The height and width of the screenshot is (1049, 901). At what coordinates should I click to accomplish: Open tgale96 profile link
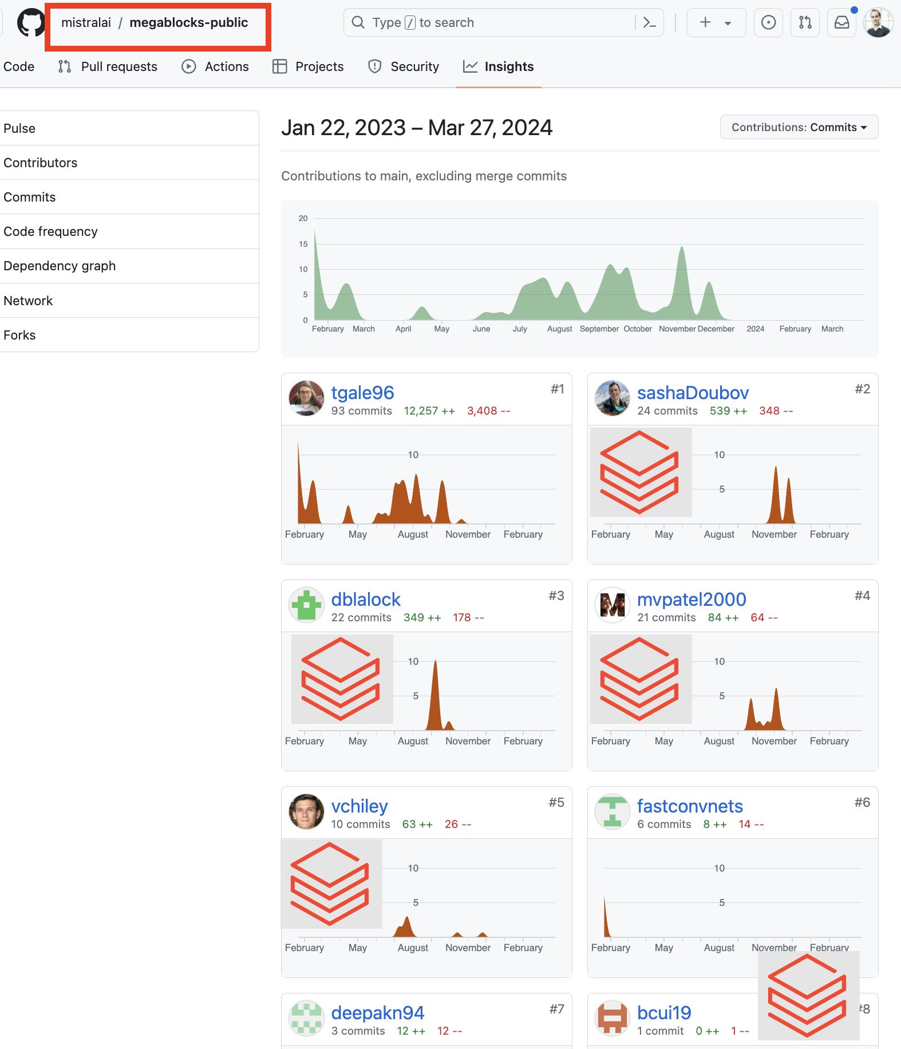pyautogui.click(x=362, y=393)
